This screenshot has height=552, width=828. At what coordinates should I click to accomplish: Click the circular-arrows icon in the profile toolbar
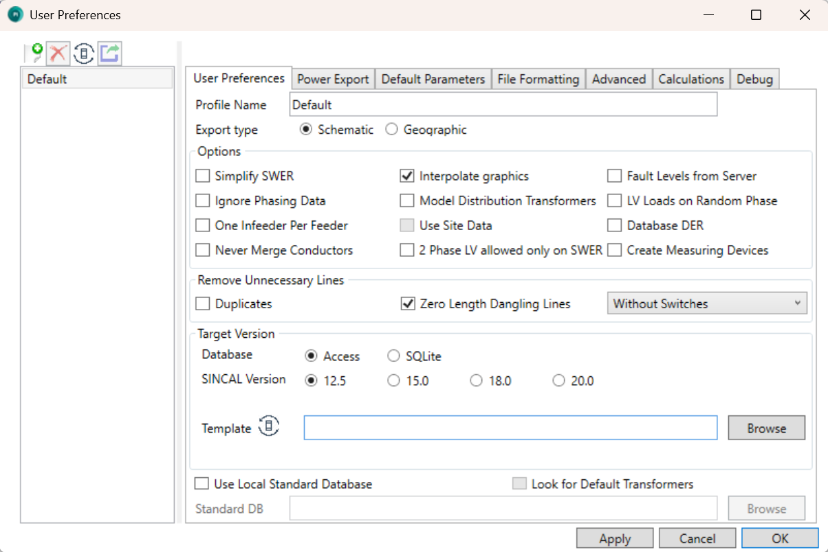(84, 53)
